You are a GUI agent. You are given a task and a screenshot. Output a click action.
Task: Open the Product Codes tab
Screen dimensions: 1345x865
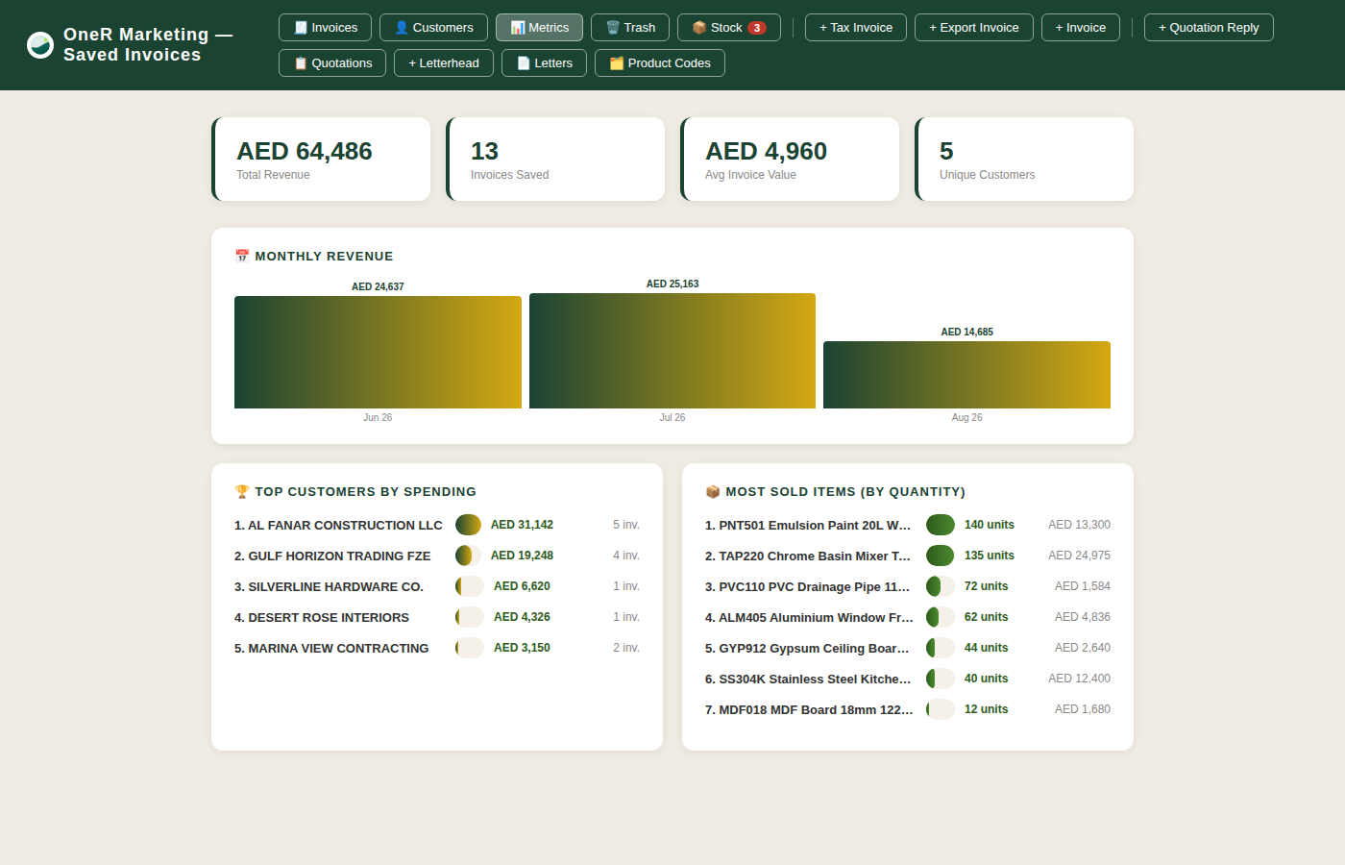660,63
